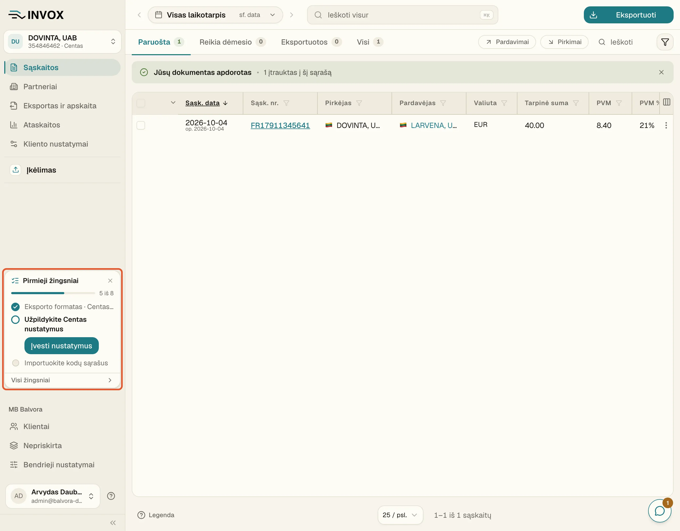Filter the PVM column
The image size is (680, 531).
[x=619, y=103]
